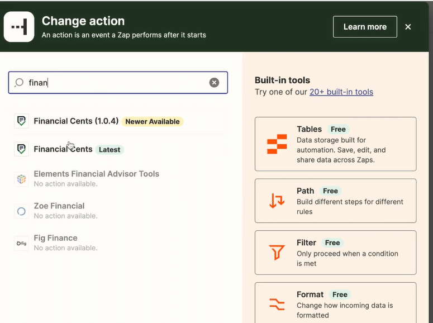433x323 pixels.
Task: Clear the search field with the X icon
Action: point(214,82)
